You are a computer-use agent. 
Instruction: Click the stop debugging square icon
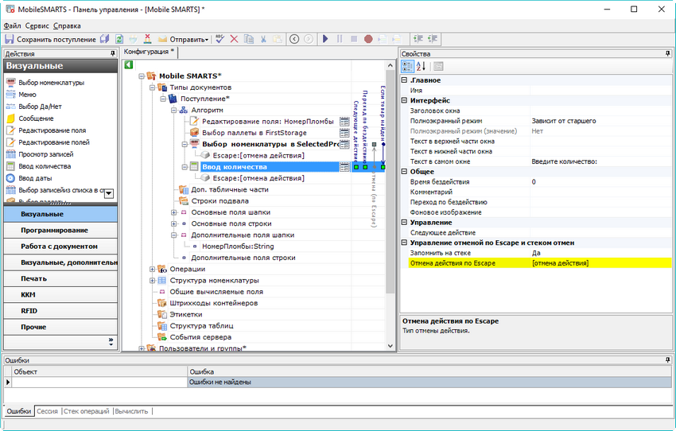pos(354,39)
